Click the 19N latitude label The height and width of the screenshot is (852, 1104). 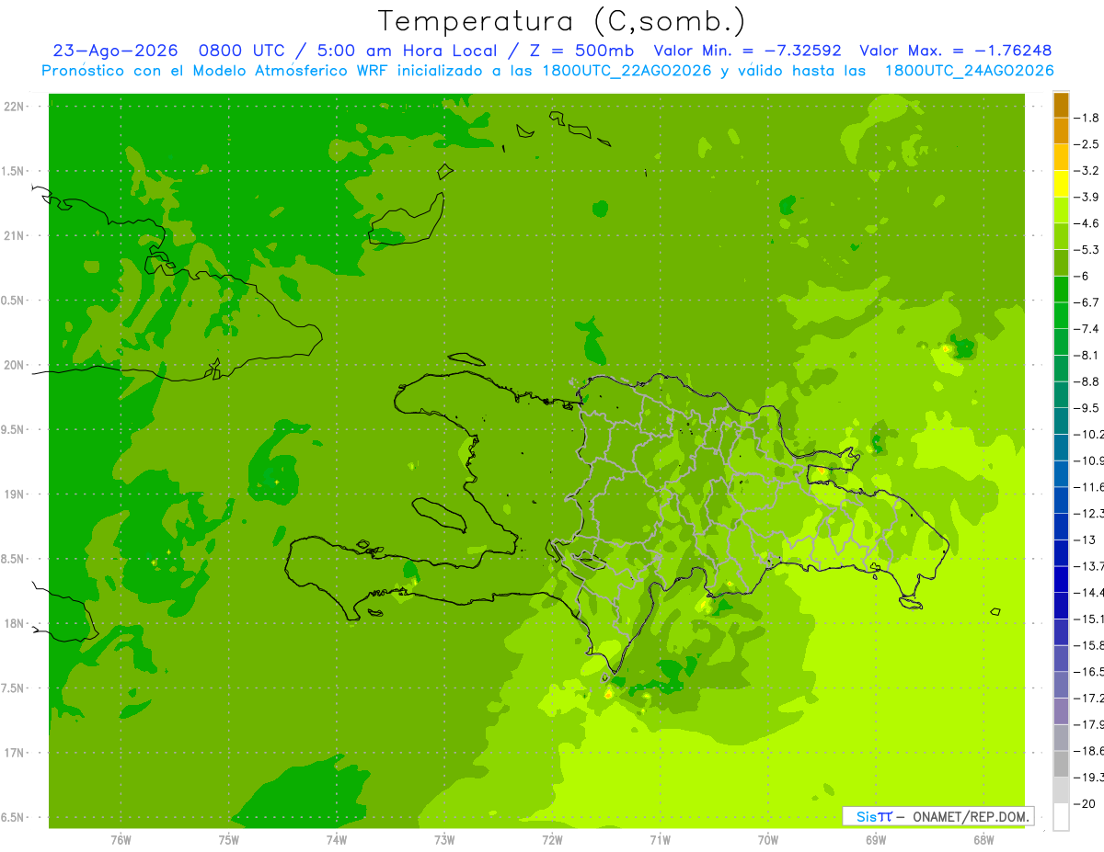click(15, 494)
